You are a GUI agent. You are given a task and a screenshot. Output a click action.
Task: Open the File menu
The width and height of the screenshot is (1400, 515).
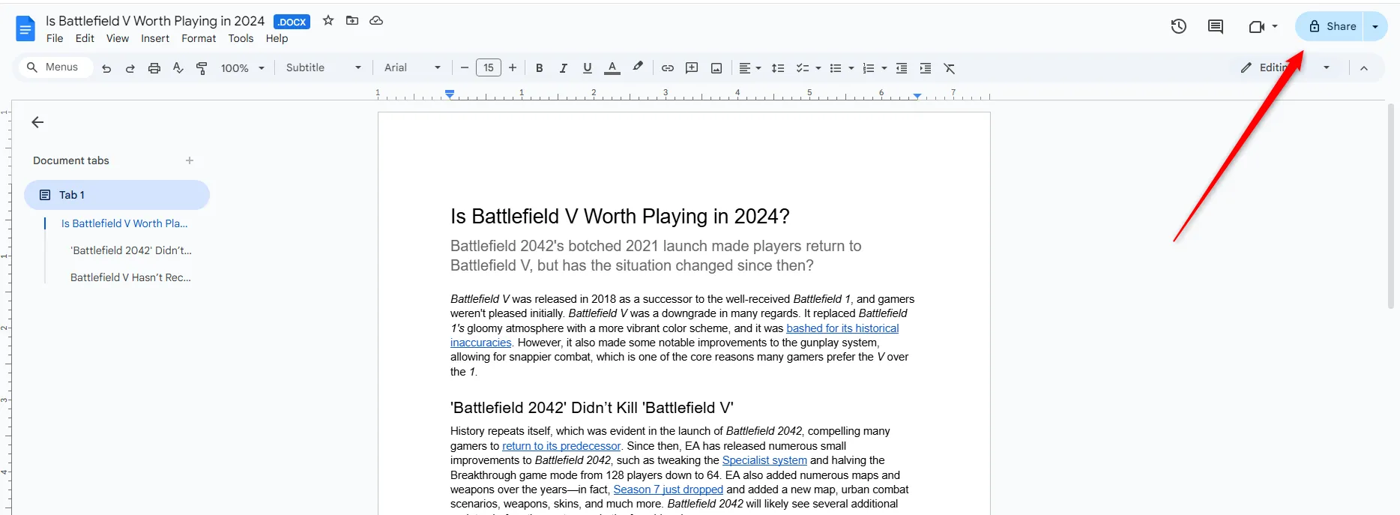(x=55, y=39)
